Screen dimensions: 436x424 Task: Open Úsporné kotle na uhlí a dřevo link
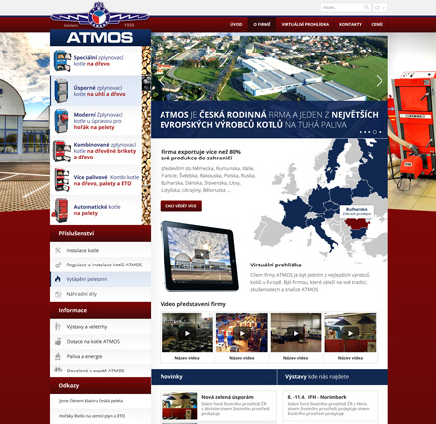pos(99,91)
